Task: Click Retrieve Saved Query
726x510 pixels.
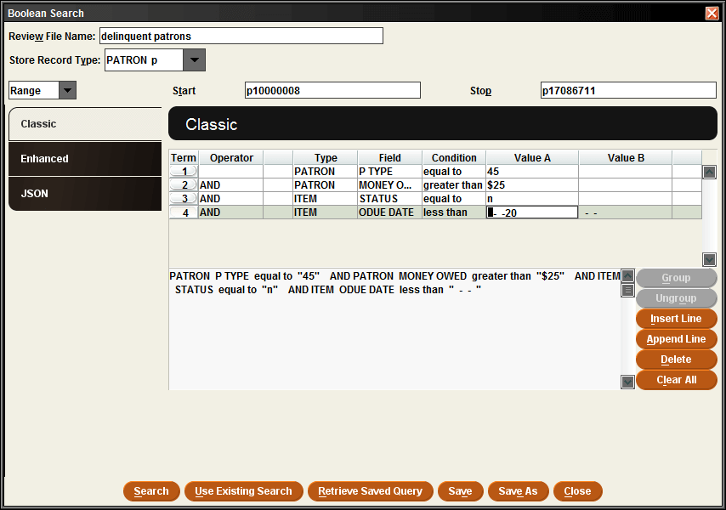Action: click(x=370, y=491)
